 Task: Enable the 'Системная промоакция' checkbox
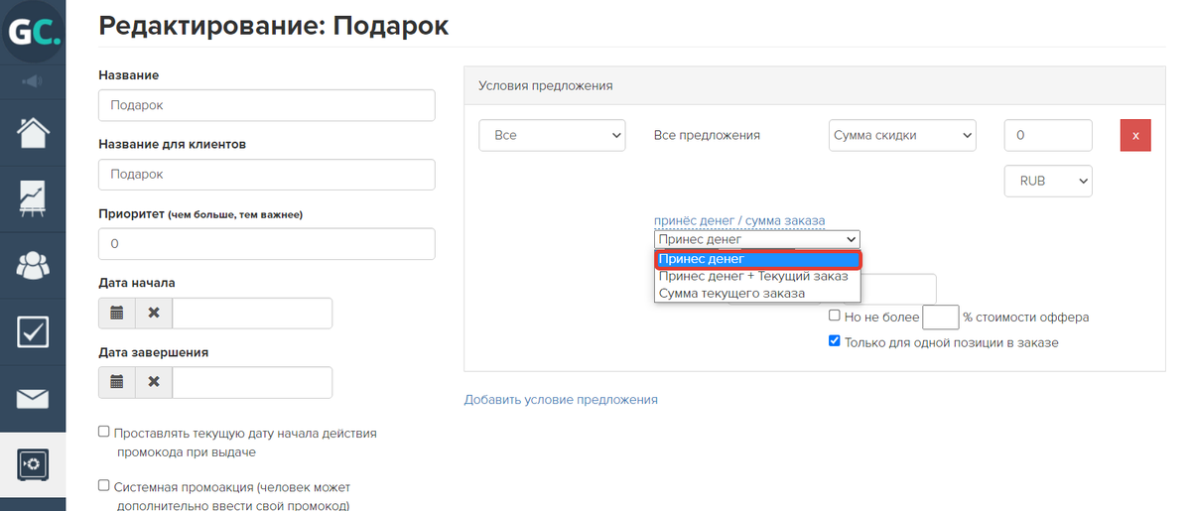point(103,485)
